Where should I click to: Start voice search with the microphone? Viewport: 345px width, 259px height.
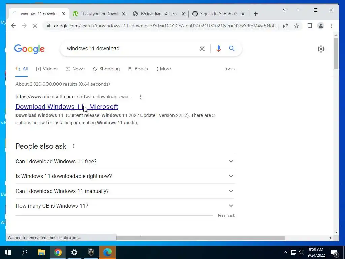point(218,49)
